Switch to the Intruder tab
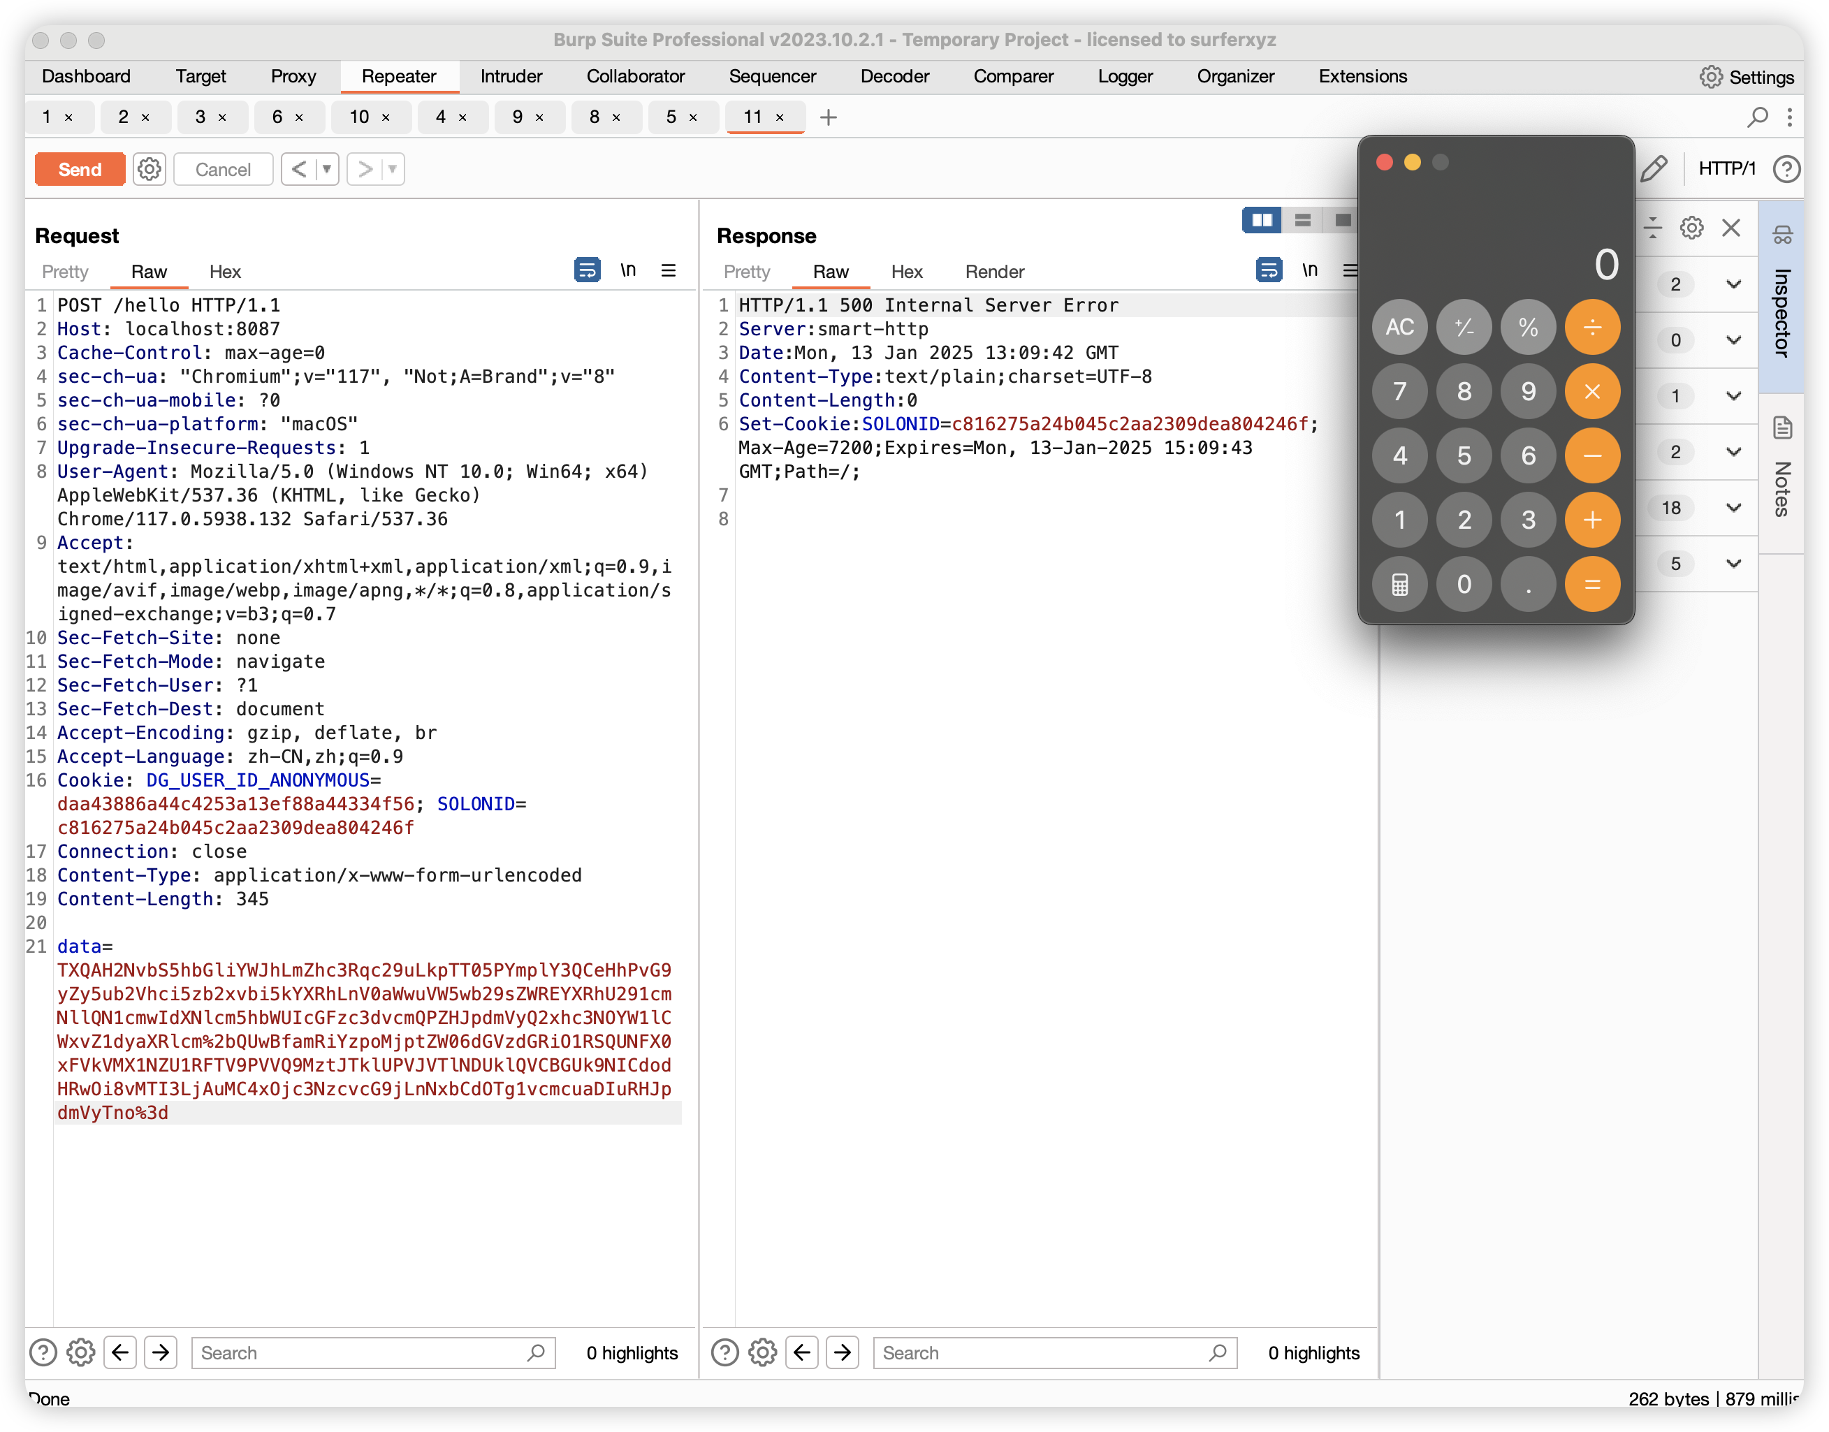1829x1432 pixels. tap(511, 76)
